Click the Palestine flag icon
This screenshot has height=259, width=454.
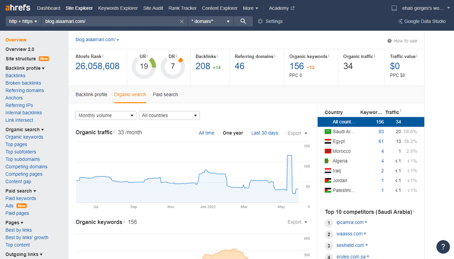point(328,190)
